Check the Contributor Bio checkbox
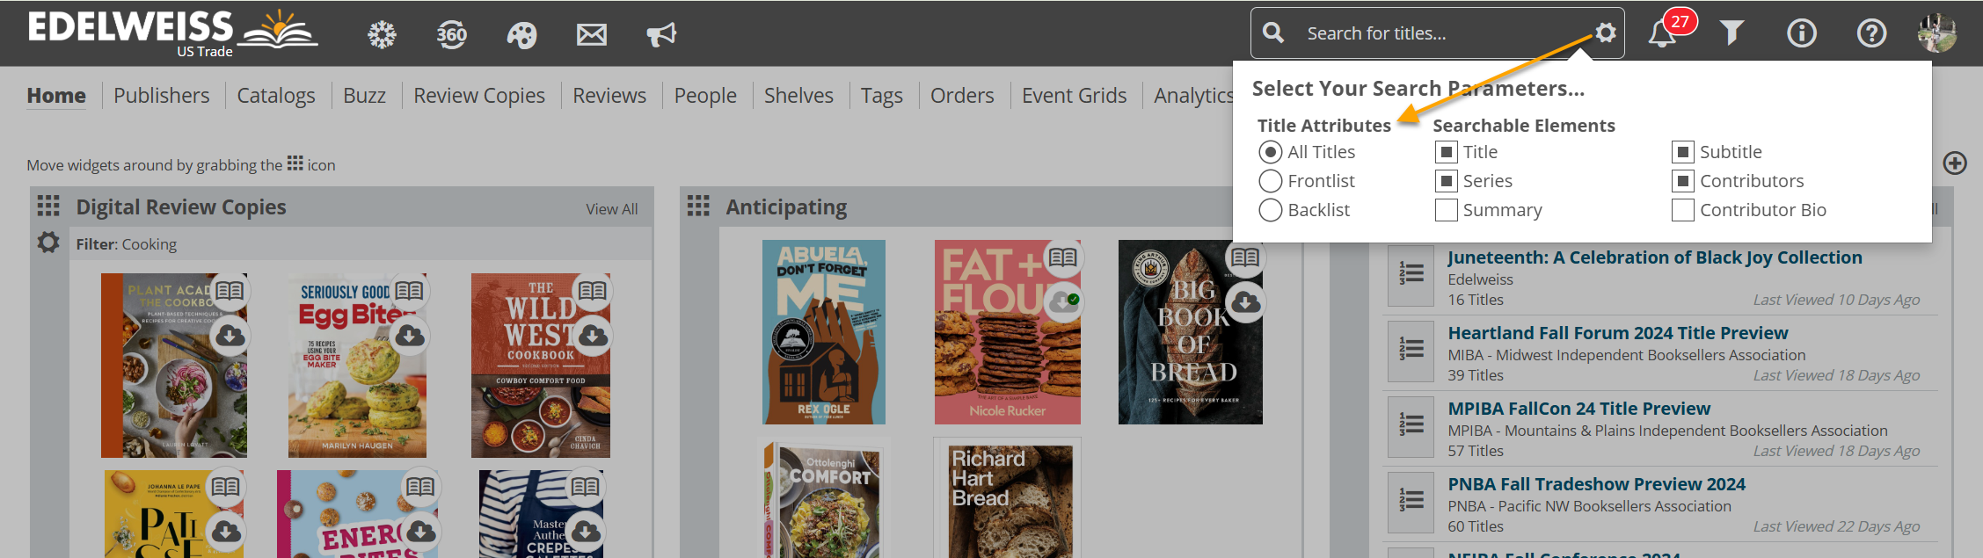Viewport: 1983px width, 558px height. (1682, 210)
